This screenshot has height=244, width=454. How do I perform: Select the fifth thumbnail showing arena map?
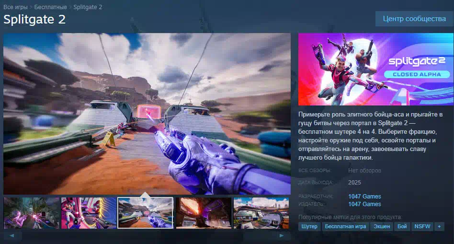tap(261, 213)
